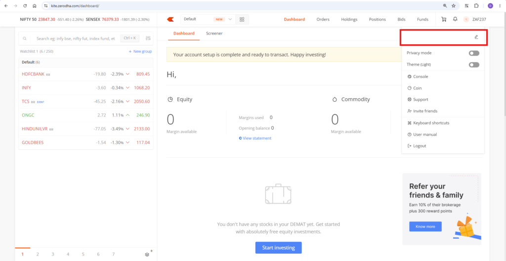Expand TCS row down chevron
This screenshot has width=506, height=261.
coord(128,102)
